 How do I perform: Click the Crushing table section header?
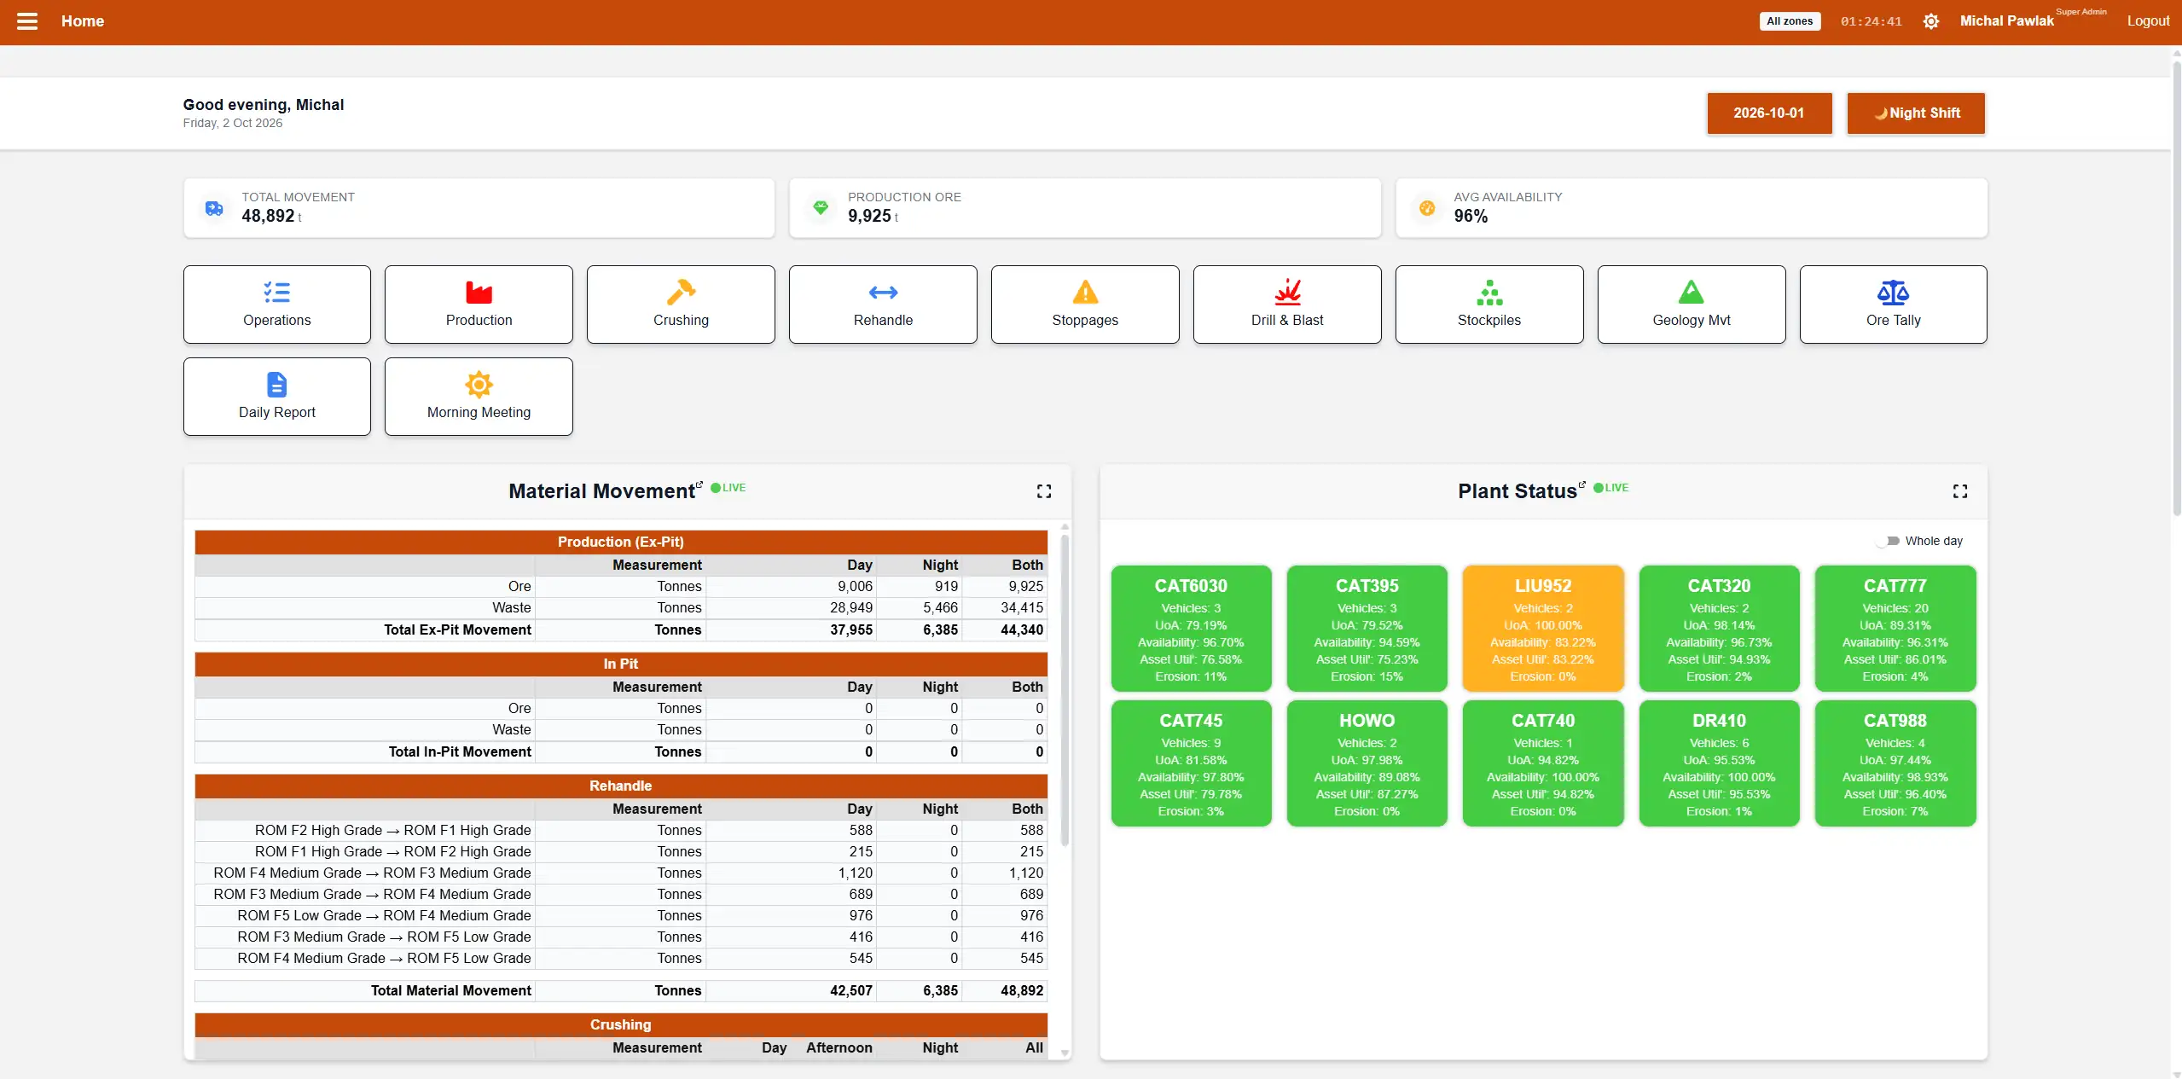click(x=621, y=1024)
